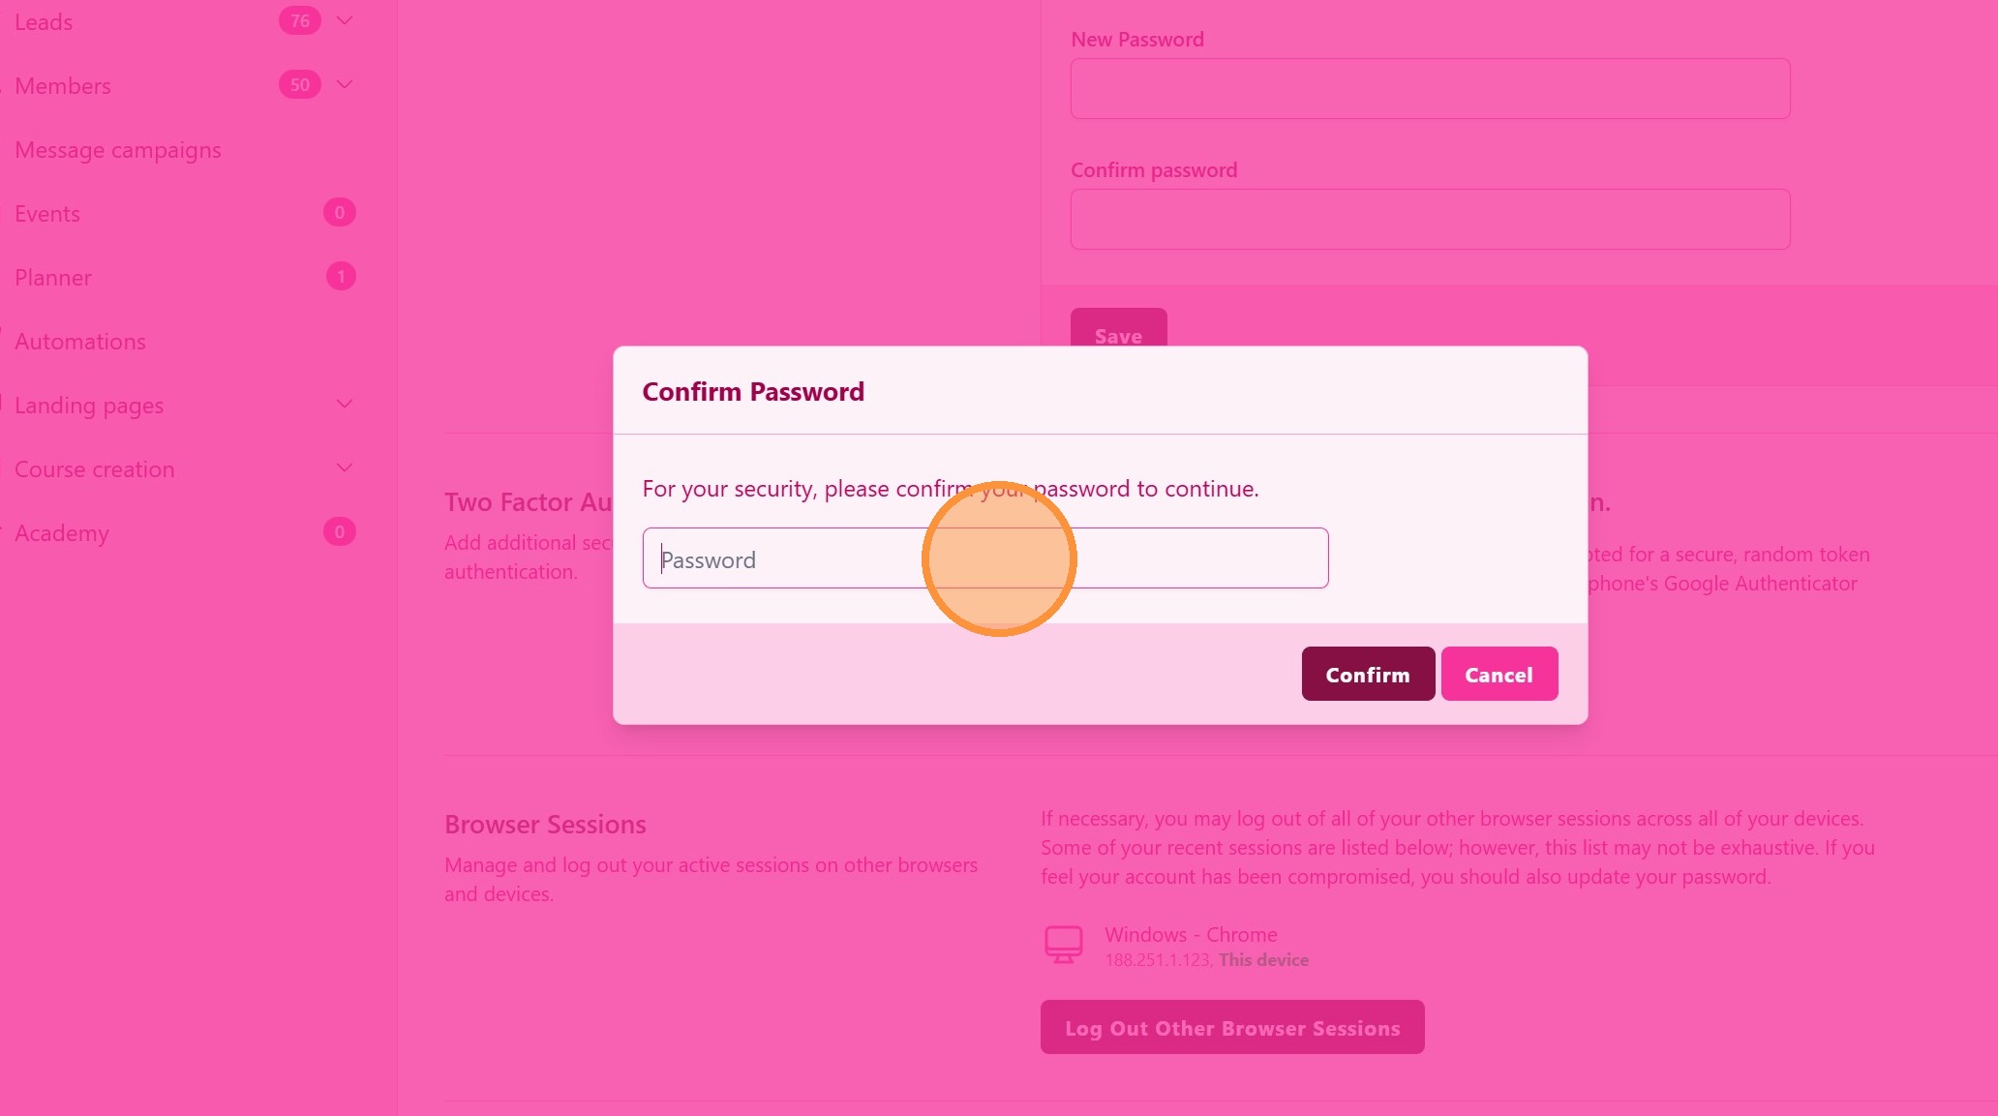Expand the Members menu chevron
Image resolution: width=1998 pixels, height=1116 pixels.
(345, 84)
